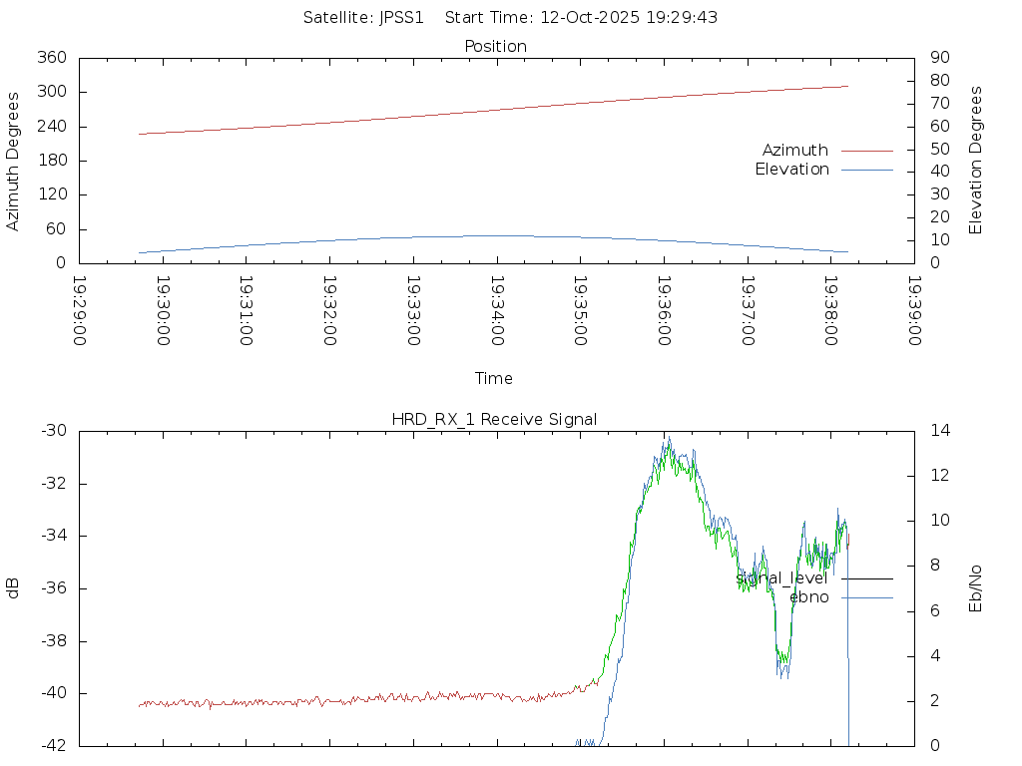
Task: Click the red Azimuth legend line sample
Action: pos(866,151)
